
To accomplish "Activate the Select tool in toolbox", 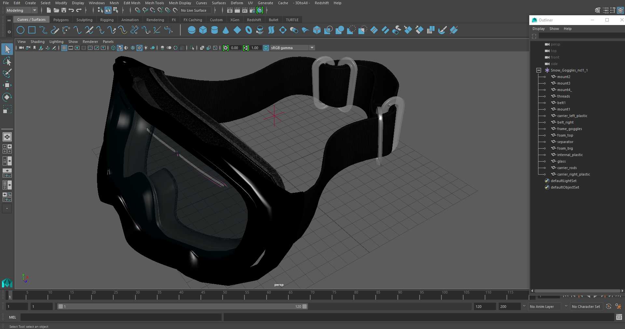I will point(7,49).
